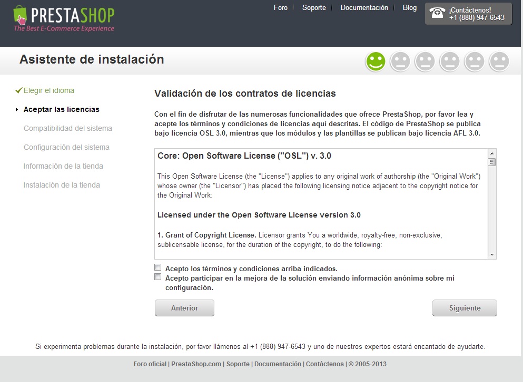Open Contáctenos footer link
Screen dimensions: 523x382
pos(325,364)
